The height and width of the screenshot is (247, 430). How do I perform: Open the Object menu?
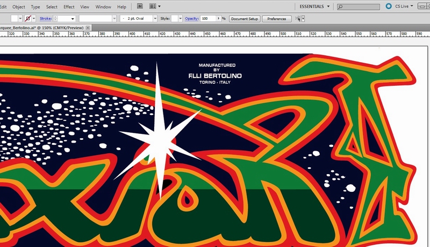19,7
